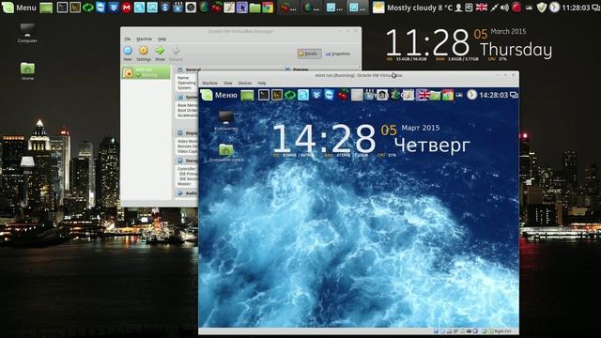Select the running VM in Manager list
This screenshot has width=601, height=338.
pos(146,72)
